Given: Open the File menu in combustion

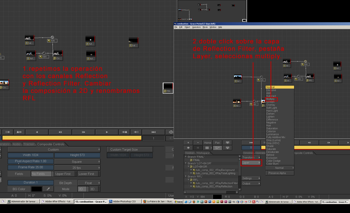Looking at the screenshot, I should (x=176, y=27).
